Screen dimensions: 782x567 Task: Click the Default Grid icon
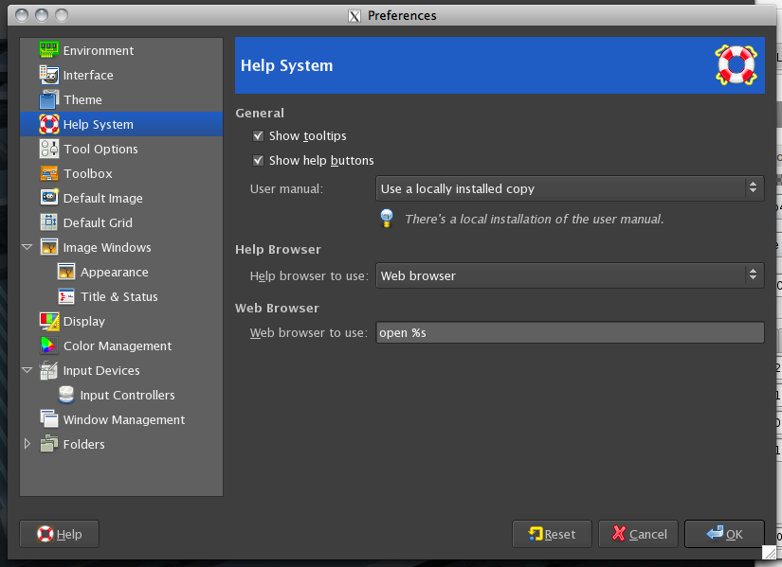coord(49,222)
